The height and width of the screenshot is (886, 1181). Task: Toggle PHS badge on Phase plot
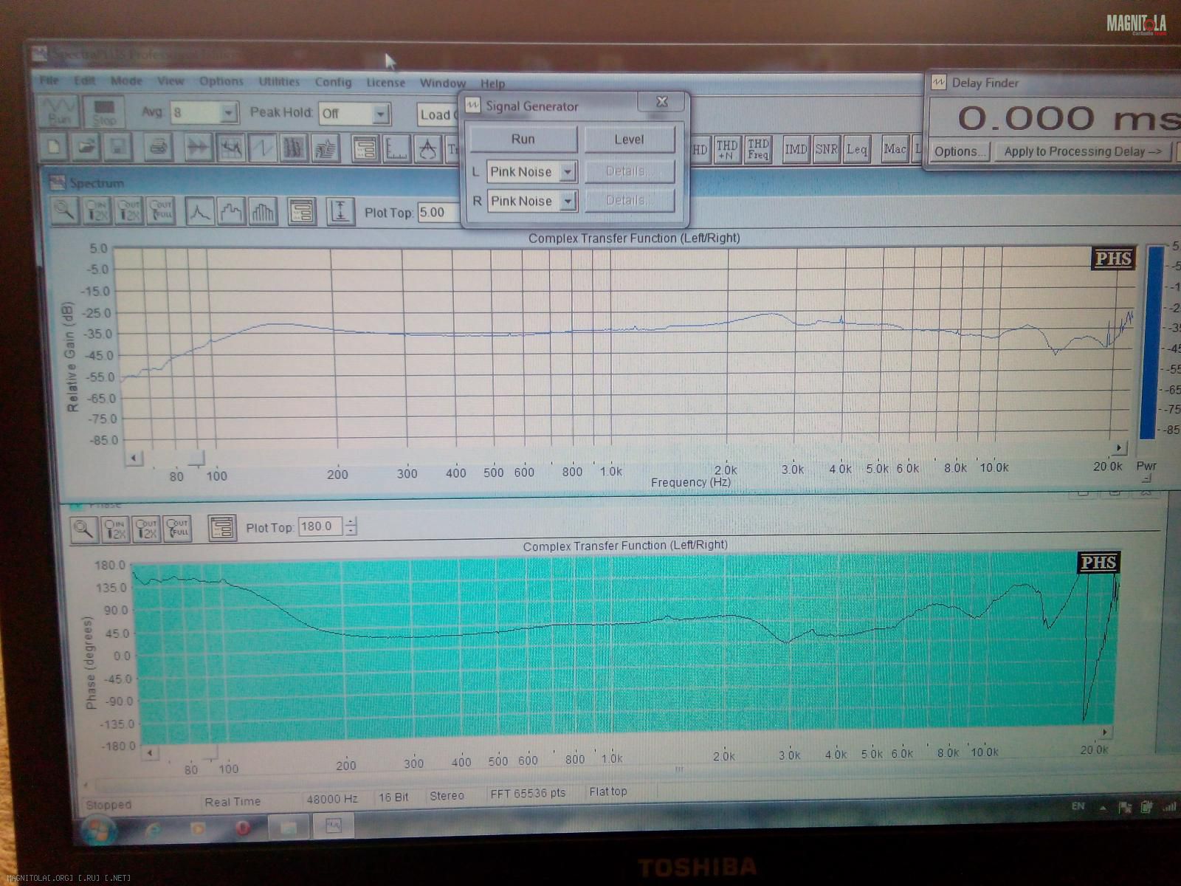(x=1098, y=563)
